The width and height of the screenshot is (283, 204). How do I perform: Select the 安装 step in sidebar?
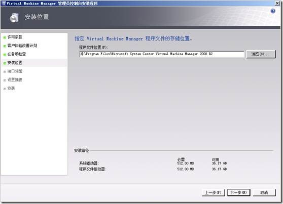pyautogui.click(x=11, y=88)
